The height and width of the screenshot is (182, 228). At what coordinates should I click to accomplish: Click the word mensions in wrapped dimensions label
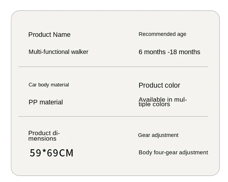pyautogui.click(x=42, y=138)
